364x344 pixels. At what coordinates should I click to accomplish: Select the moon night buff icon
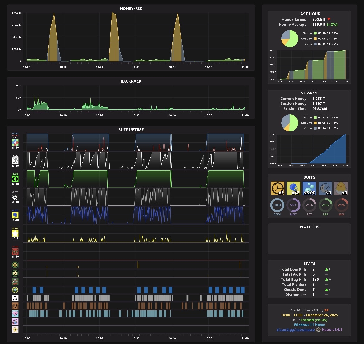(x=325, y=188)
